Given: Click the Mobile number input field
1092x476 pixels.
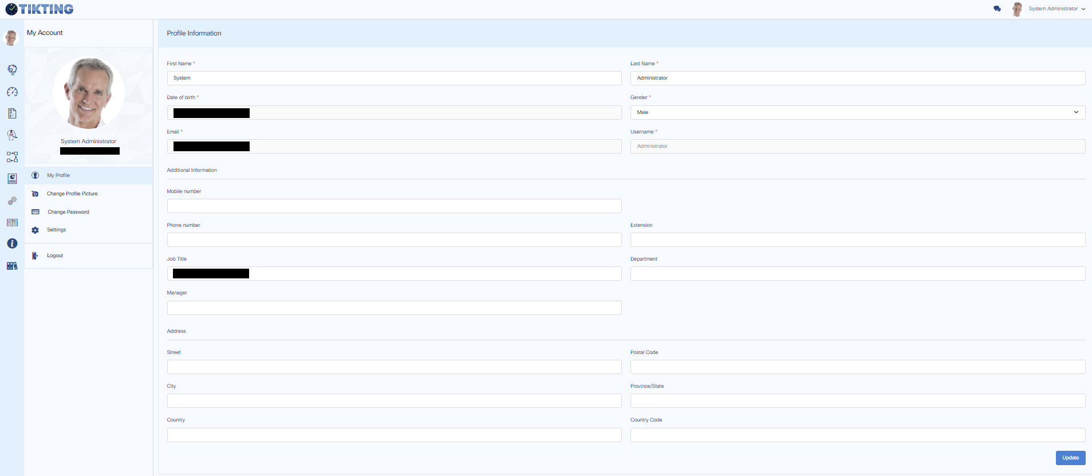Looking at the screenshot, I should coord(394,206).
